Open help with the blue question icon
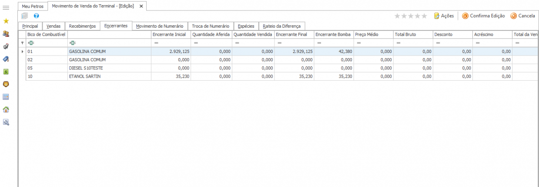 pos(37,16)
